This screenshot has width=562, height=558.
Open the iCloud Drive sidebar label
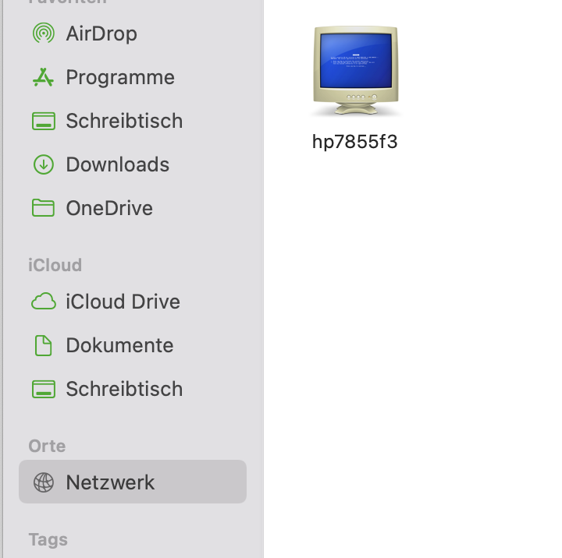123,302
